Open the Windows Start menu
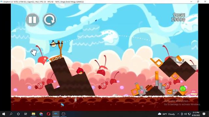Image resolution: width=209 pixels, height=117 pixels. tap(4, 114)
